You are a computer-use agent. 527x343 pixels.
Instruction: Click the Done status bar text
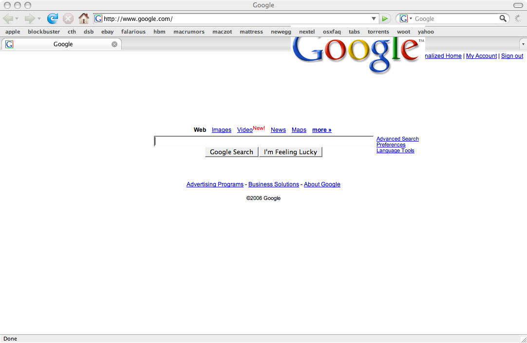pos(10,339)
